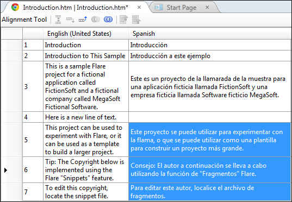Click row number 6 cell
The width and height of the screenshot is (292, 202).
click(x=33, y=170)
